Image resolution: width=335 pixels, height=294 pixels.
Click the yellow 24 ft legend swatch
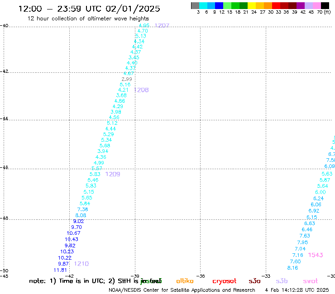(x=252, y=5)
